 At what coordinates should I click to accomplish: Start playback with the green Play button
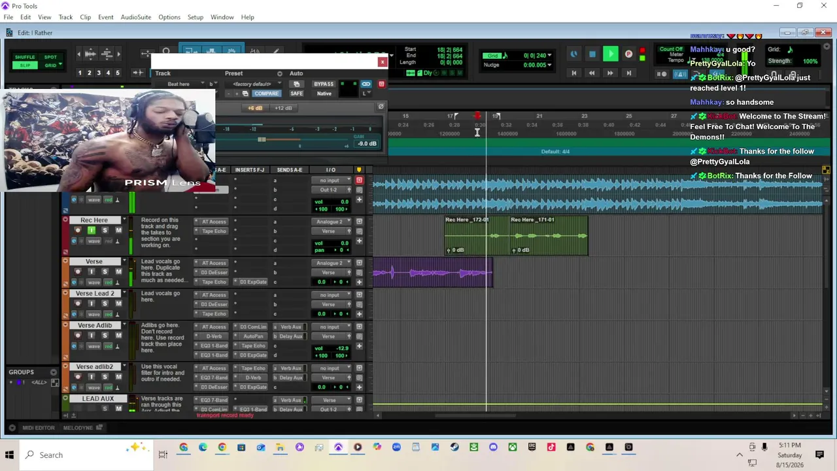pyautogui.click(x=610, y=54)
